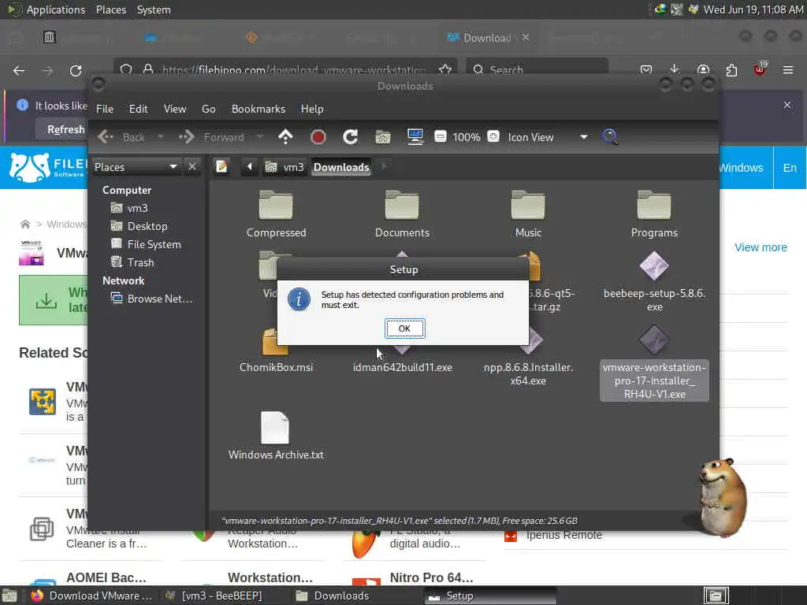Select the Downloads path button
Image resolution: width=807 pixels, height=605 pixels.
click(x=341, y=167)
